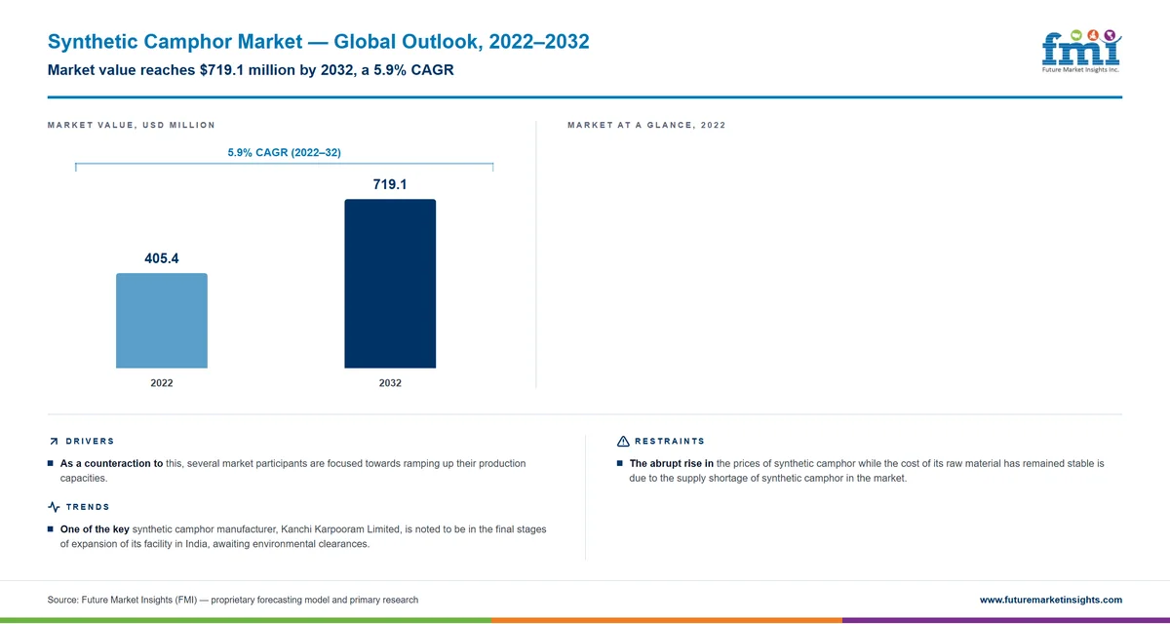
Task: Click the Trends pulse line icon
Action: (54, 507)
